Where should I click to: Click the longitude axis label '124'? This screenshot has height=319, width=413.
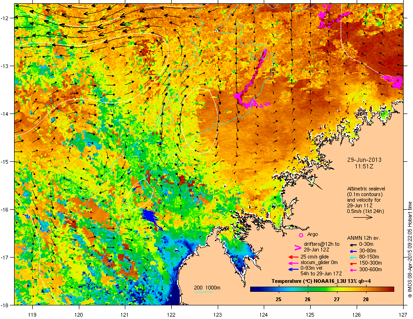point(264,314)
